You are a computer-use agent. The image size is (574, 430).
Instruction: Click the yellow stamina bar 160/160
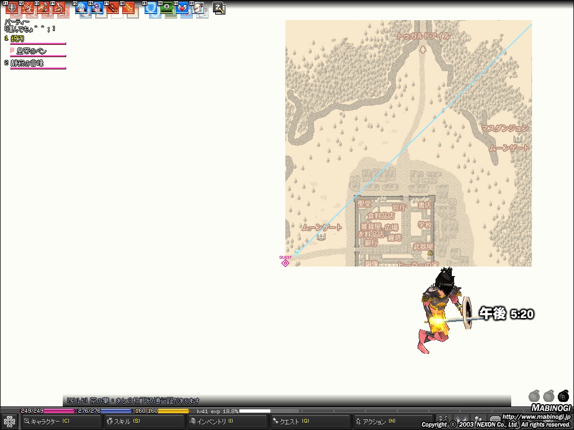click(x=161, y=411)
